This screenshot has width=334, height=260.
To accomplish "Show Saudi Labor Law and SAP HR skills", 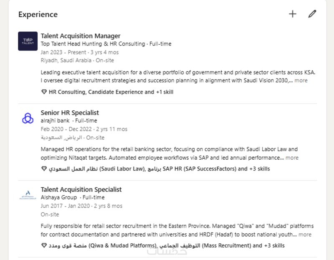I will coord(159,169).
